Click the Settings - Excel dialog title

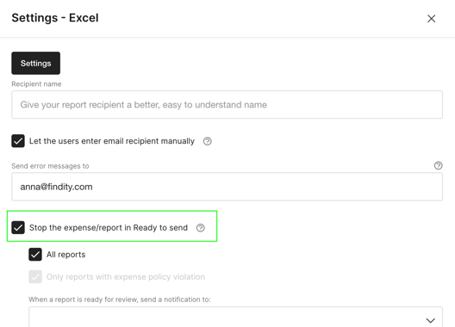[55, 18]
